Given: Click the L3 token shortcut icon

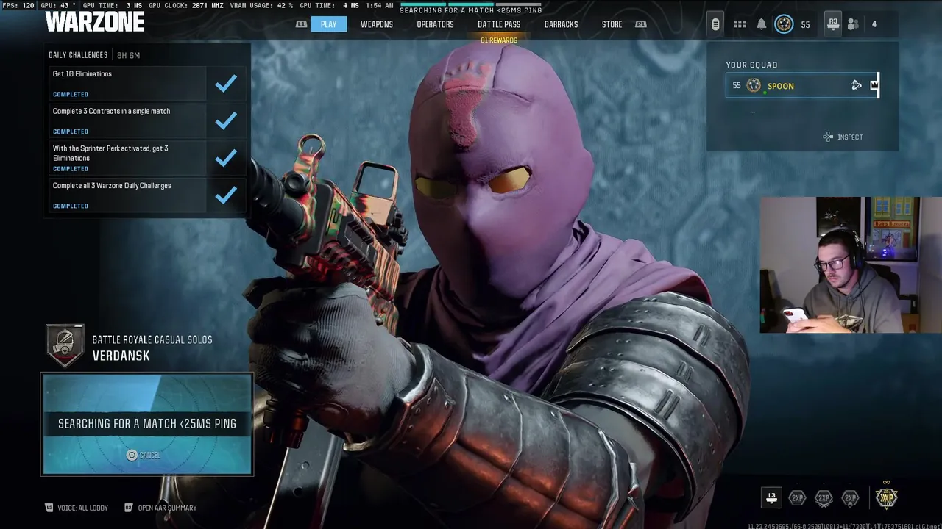Looking at the screenshot, I should tap(771, 497).
